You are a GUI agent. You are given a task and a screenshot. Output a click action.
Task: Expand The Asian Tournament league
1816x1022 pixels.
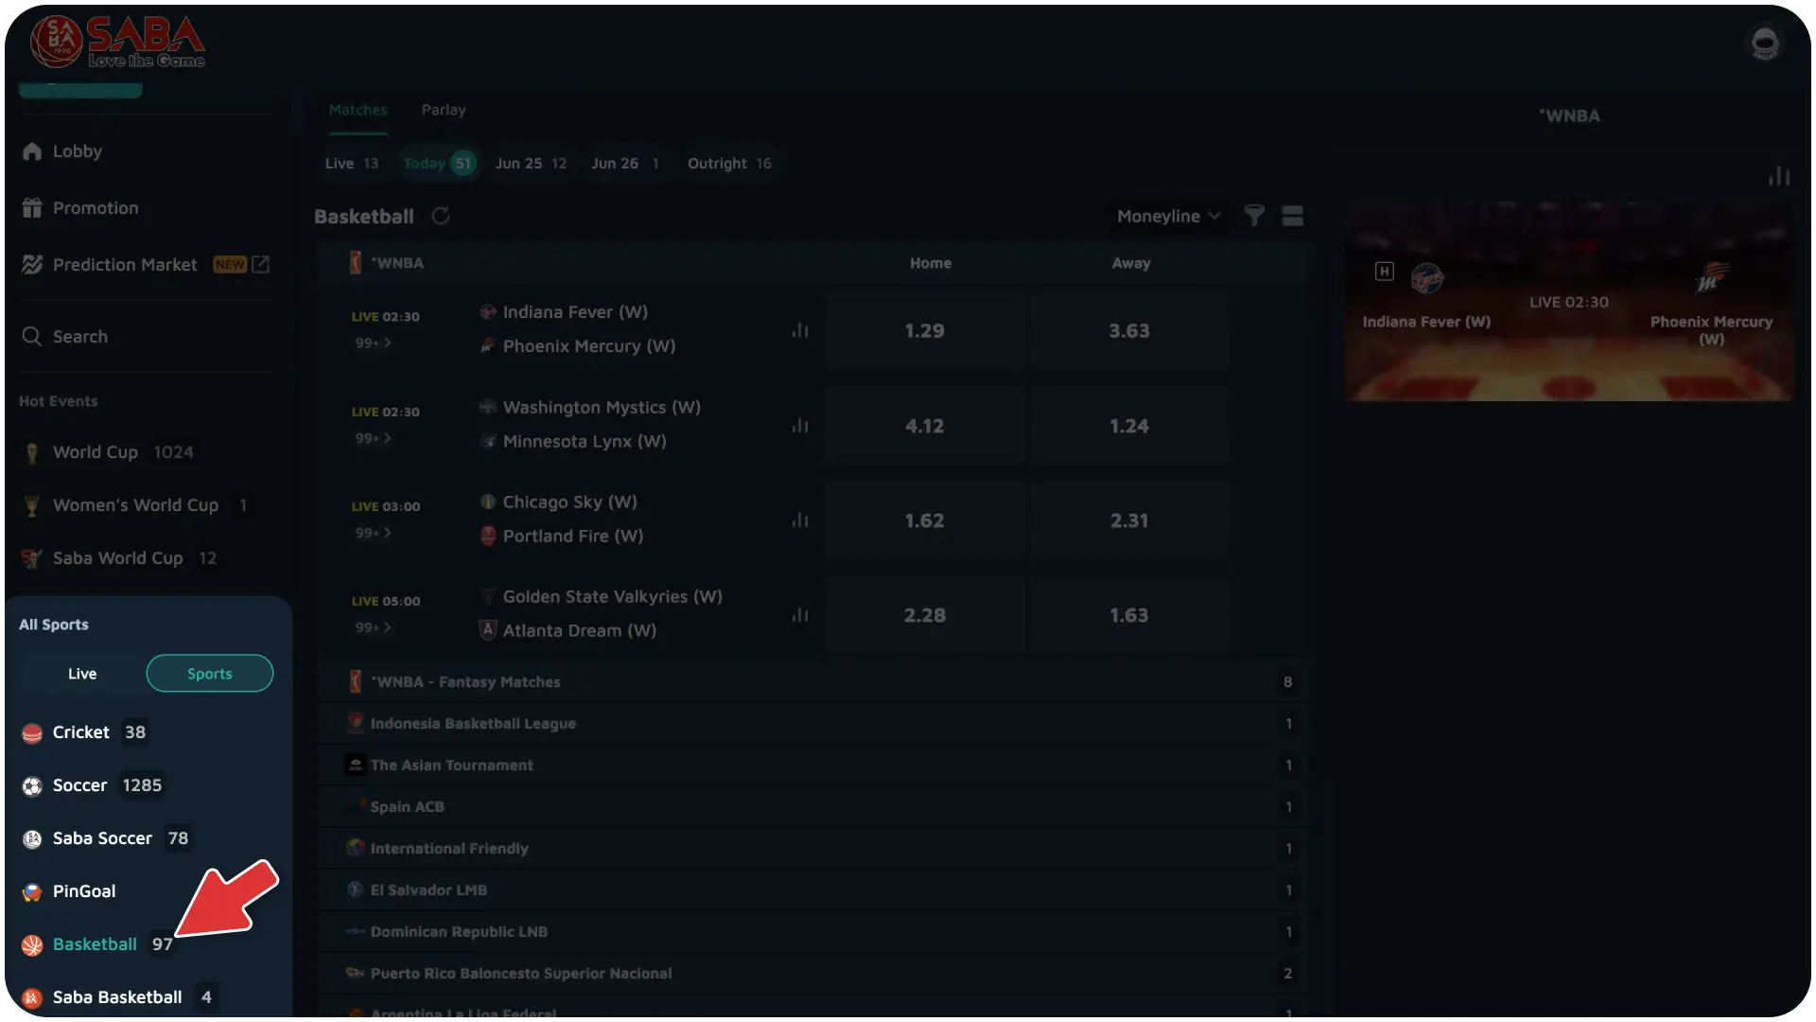point(813,765)
